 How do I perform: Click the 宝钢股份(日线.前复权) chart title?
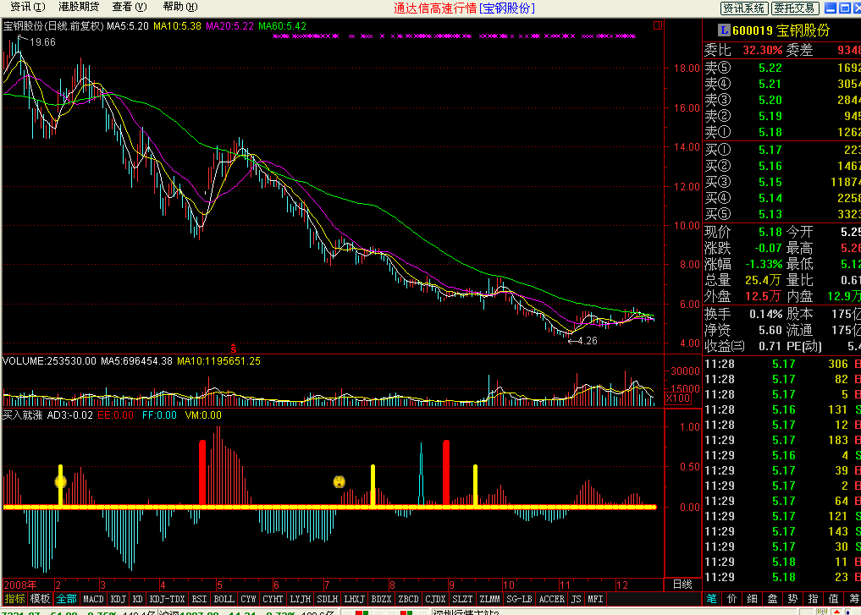pyautogui.click(x=53, y=25)
